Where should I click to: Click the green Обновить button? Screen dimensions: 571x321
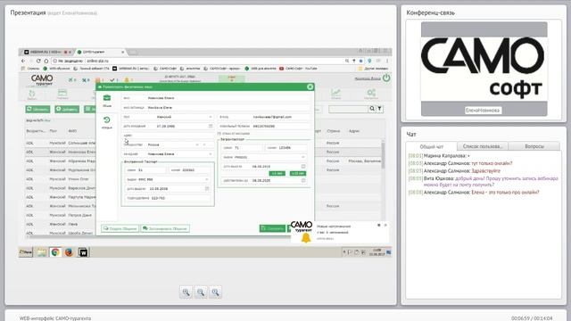coord(37,109)
